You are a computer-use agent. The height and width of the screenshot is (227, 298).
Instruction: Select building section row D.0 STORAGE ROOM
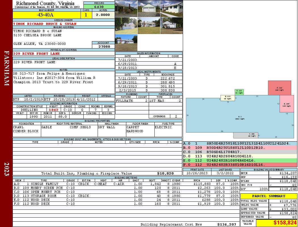(126, 196)
